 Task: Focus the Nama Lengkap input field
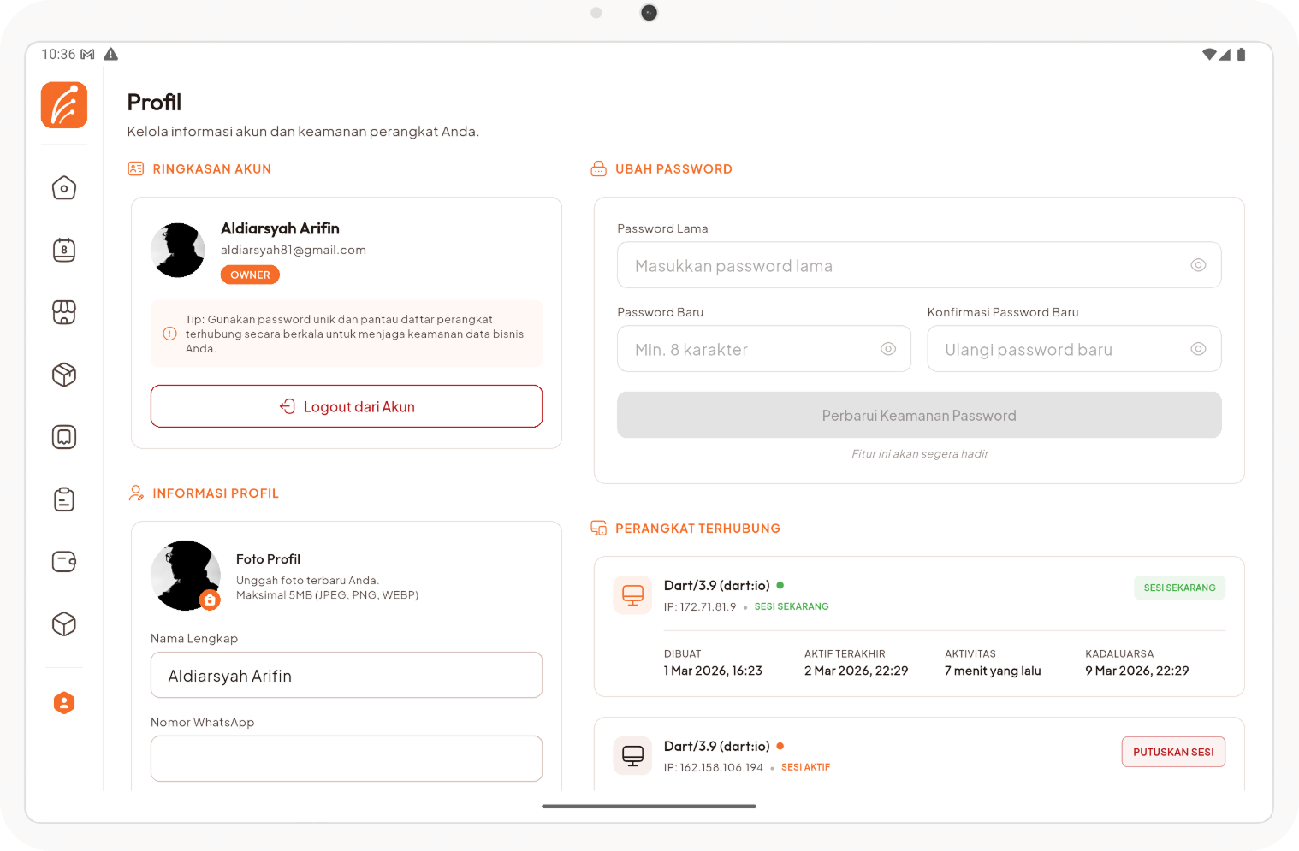click(347, 676)
